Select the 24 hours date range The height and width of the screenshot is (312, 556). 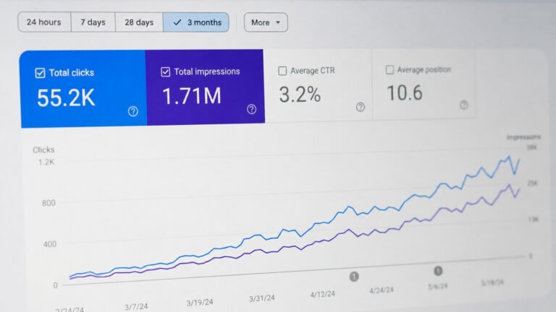click(44, 22)
